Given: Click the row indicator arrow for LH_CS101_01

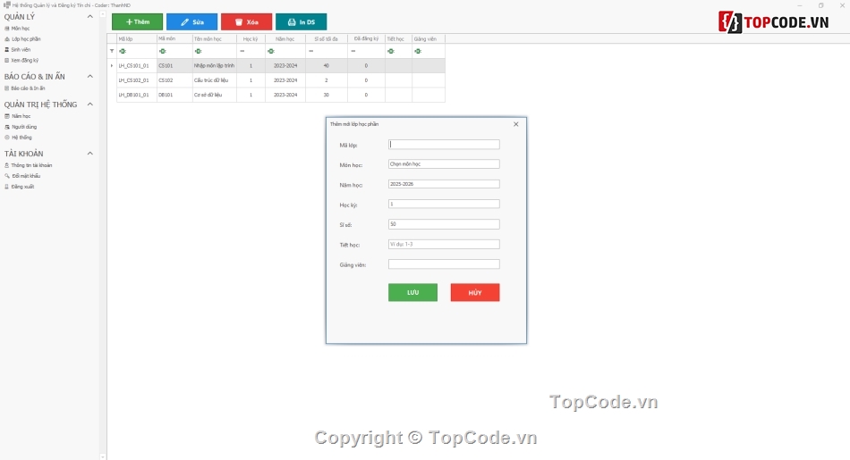Looking at the screenshot, I should point(112,65).
